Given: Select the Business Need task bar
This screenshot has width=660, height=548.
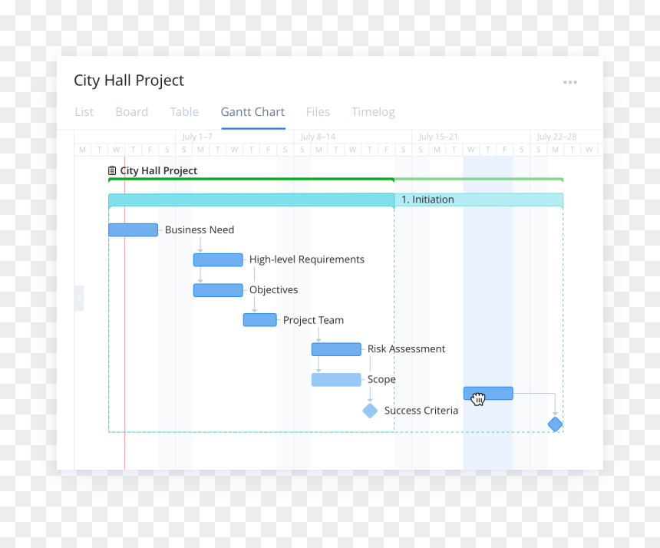Looking at the screenshot, I should point(133,229).
